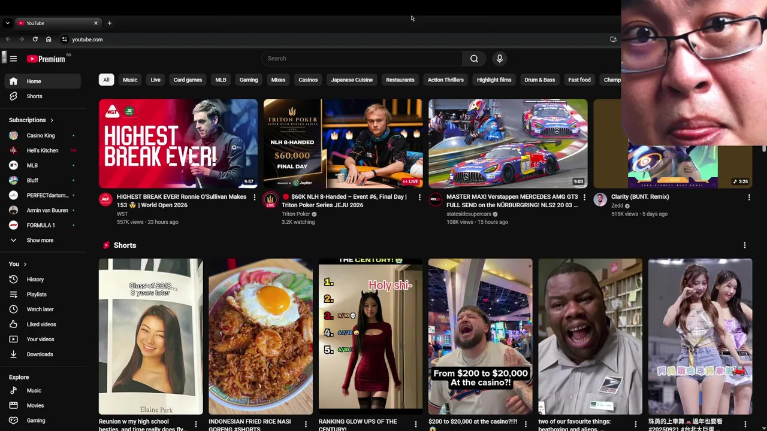The image size is (767, 431).
Task: Click the browser address bar URL
Action: click(x=87, y=40)
